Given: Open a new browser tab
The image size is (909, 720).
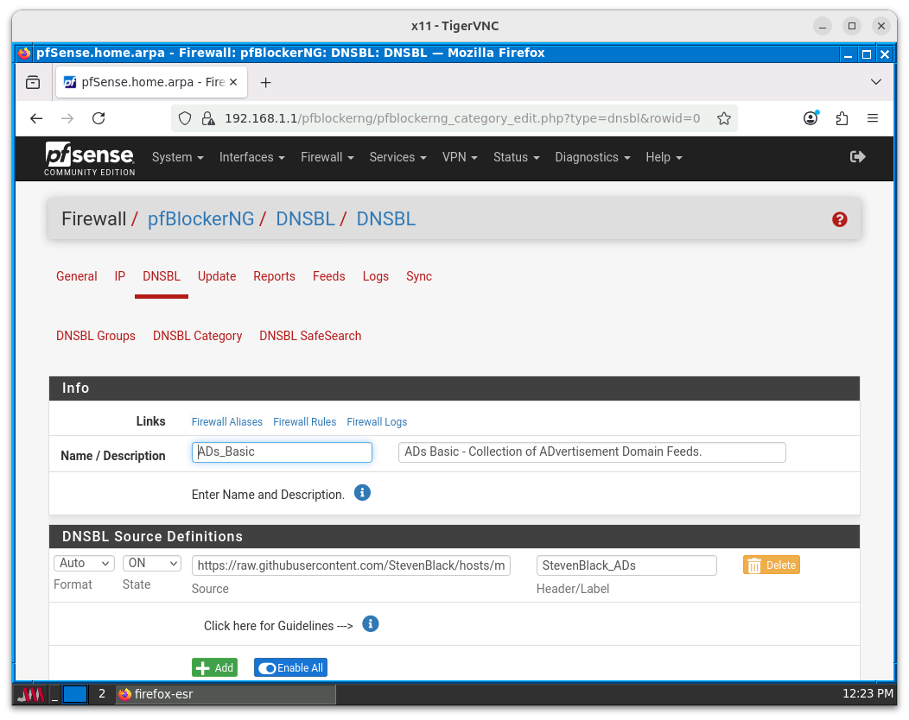Looking at the screenshot, I should pos(265,83).
